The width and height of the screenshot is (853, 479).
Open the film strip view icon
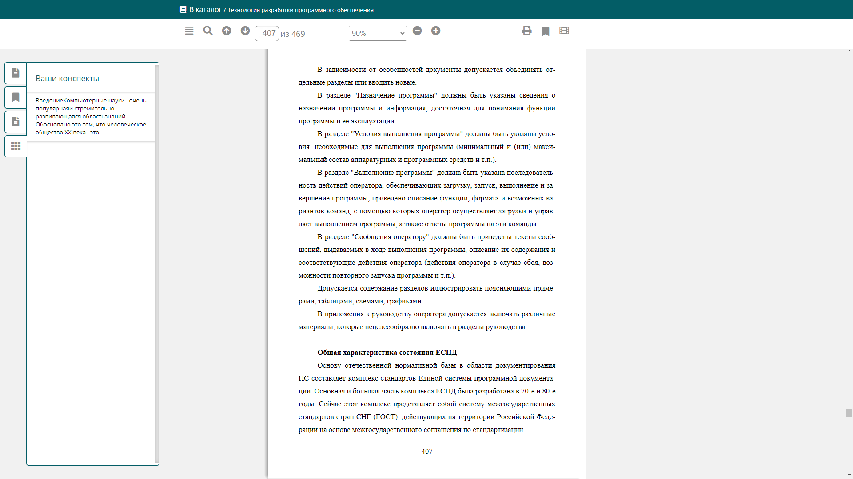(x=564, y=31)
